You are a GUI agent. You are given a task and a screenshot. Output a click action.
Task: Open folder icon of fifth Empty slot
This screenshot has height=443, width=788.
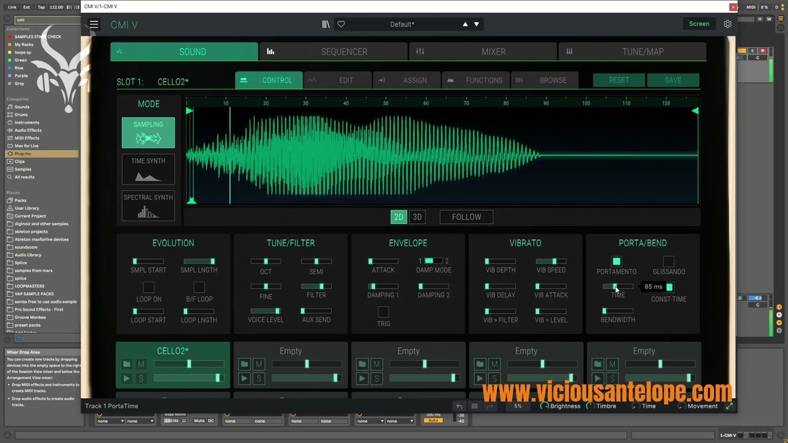click(x=597, y=364)
